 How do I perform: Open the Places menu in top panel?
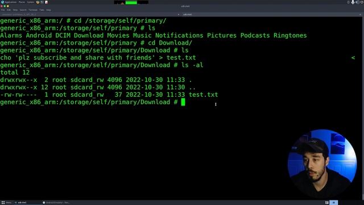click(x=22, y=2)
